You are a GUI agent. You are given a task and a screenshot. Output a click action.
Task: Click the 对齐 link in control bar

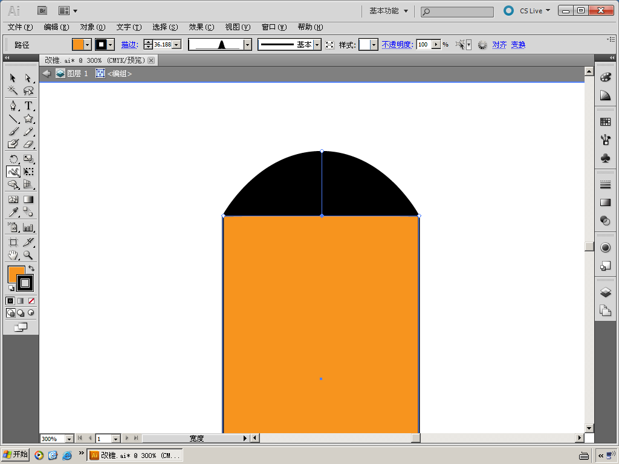click(499, 45)
